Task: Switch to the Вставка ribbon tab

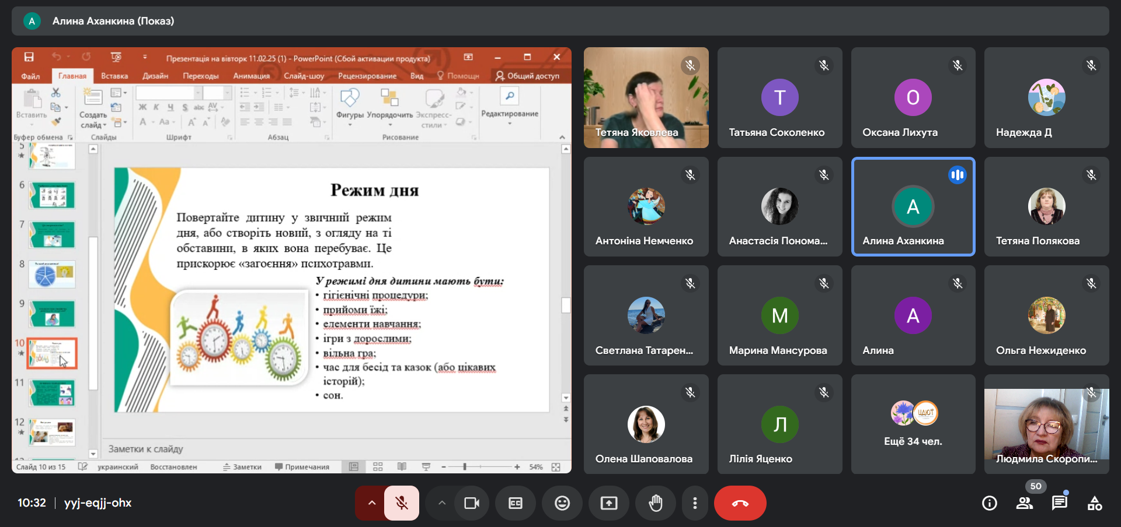Action: tap(114, 76)
